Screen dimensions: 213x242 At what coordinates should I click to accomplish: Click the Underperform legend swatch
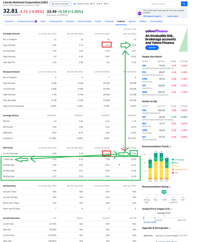173,169
